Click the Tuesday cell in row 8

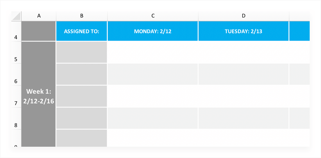[x=243, y=118]
